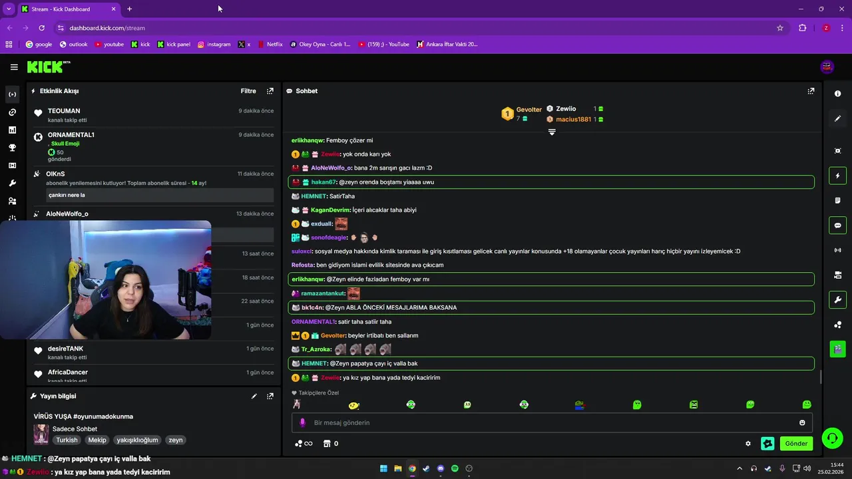Open chat settings gear next to Gönder

pyautogui.click(x=748, y=444)
